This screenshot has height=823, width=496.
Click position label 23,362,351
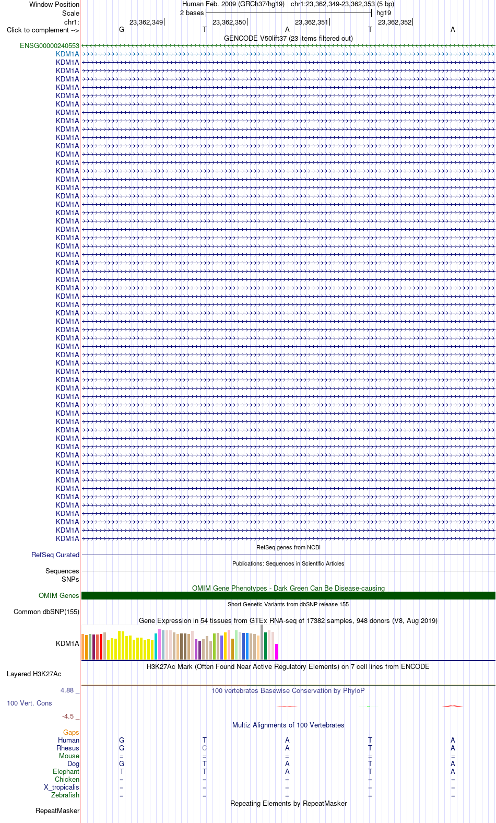click(312, 22)
